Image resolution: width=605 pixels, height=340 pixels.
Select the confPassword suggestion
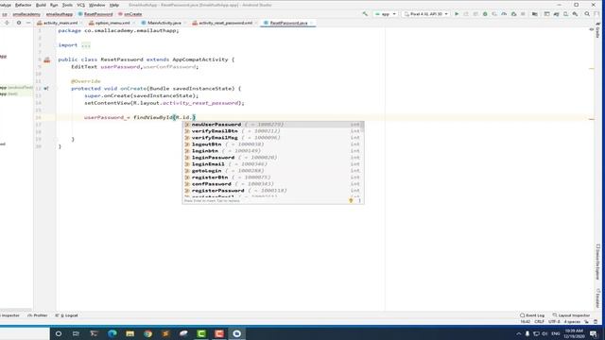coord(273,184)
